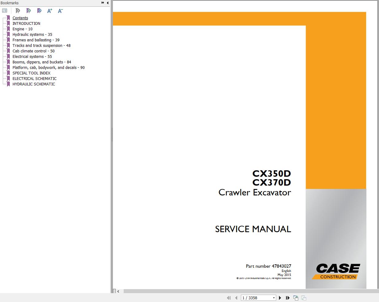Jump to the last page
This screenshot has height=302, width=379.
tap(288, 298)
